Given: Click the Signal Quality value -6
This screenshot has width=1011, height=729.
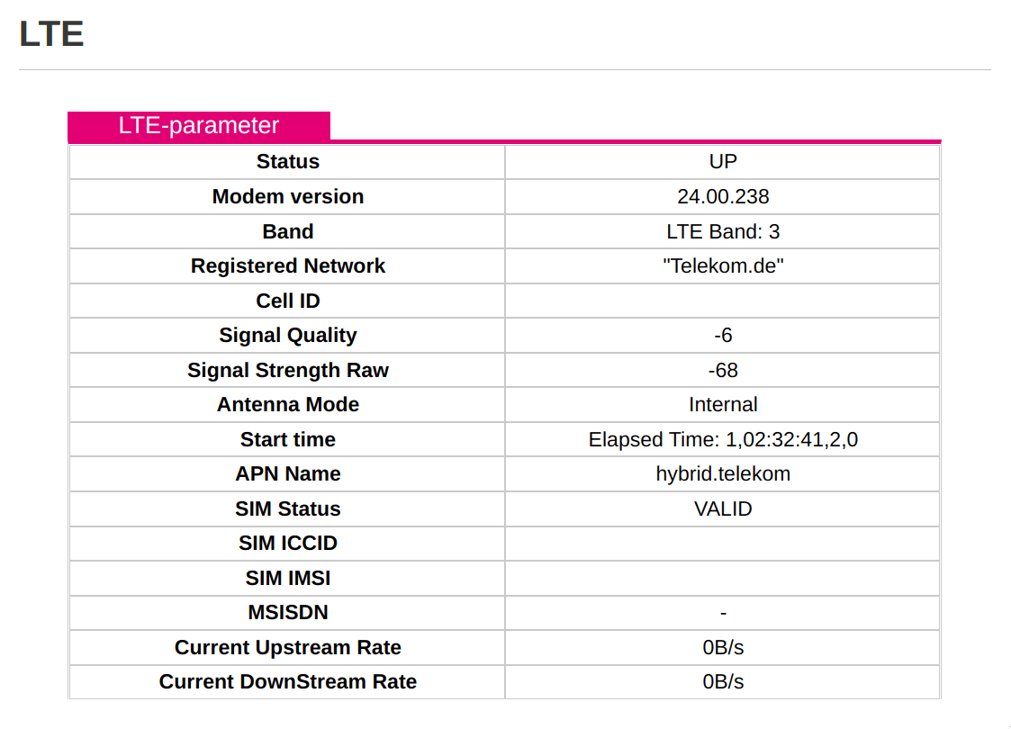Looking at the screenshot, I should [x=723, y=336].
